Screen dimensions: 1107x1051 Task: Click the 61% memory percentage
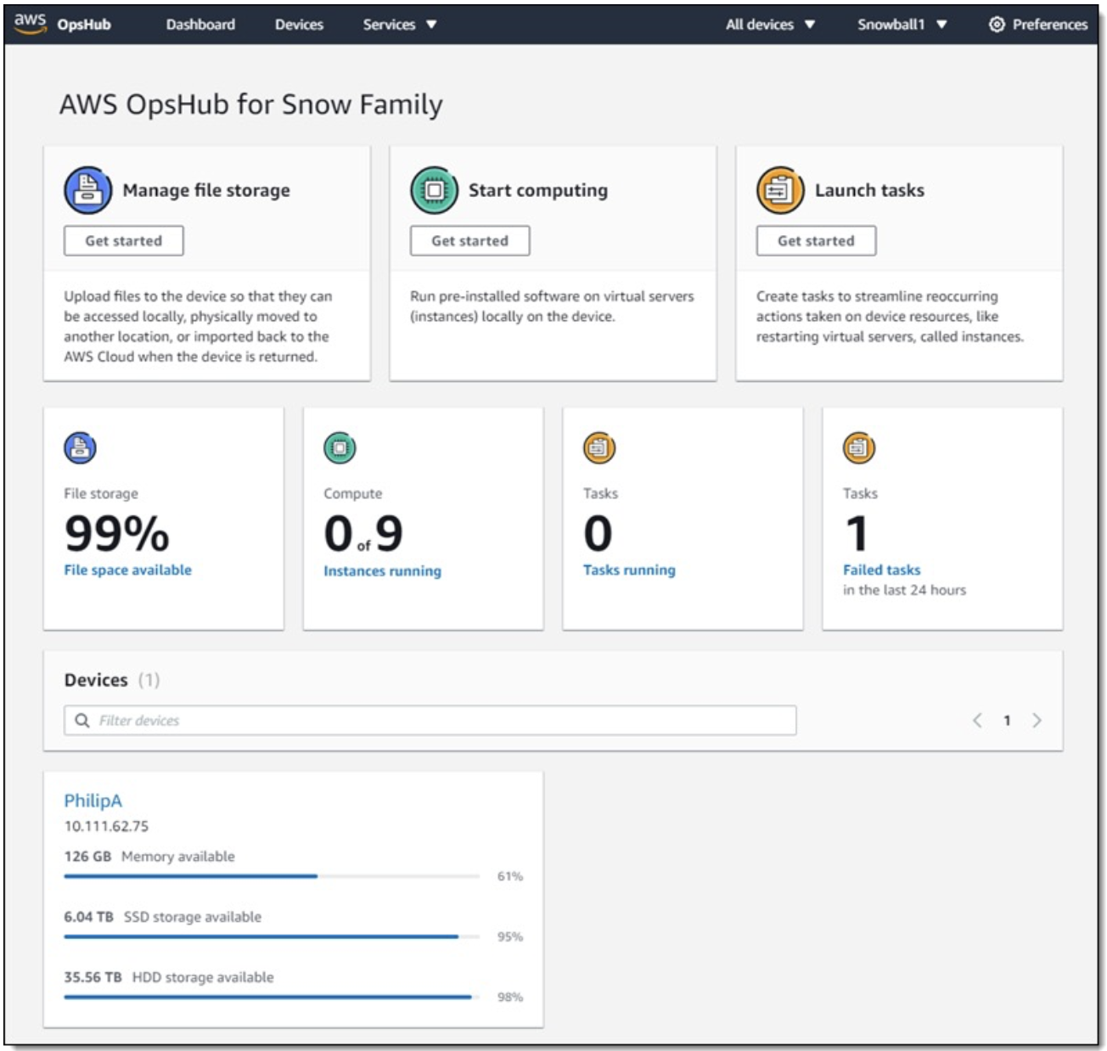(x=510, y=876)
